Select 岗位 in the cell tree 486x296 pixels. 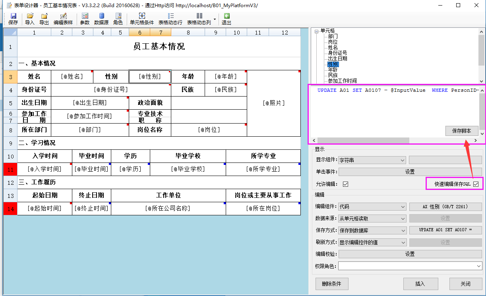(x=333, y=42)
